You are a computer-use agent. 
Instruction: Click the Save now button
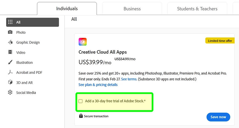[218, 117]
